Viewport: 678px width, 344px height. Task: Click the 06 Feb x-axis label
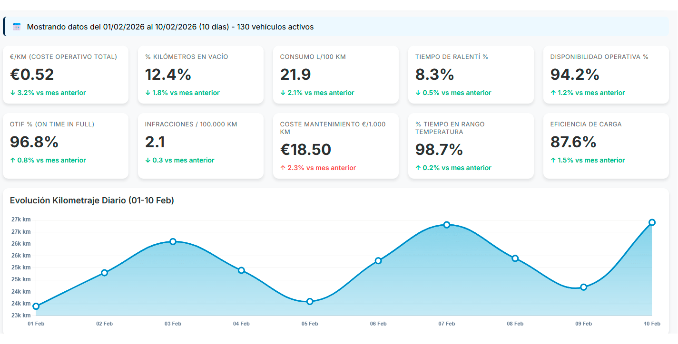coord(378,324)
